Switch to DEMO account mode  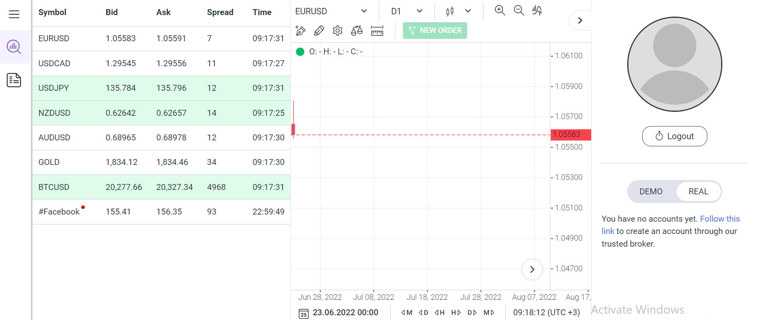click(651, 192)
